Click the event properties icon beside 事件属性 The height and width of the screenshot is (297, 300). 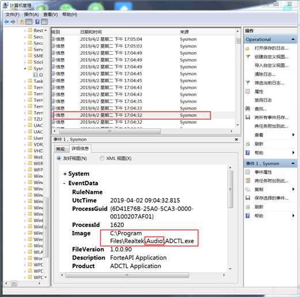248,172
